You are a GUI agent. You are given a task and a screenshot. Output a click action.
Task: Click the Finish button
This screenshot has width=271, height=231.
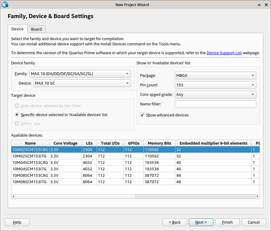[x=227, y=222]
